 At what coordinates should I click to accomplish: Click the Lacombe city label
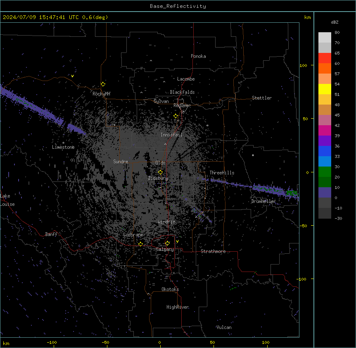tap(186, 79)
